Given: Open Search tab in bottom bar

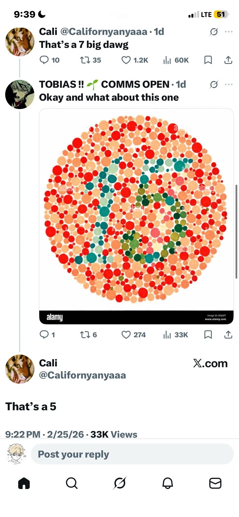Looking at the screenshot, I should (72, 483).
